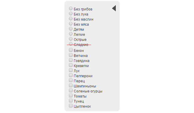
Task: Tick the 'Шампиньоны' checkbox
Action: (x=71, y=85)
